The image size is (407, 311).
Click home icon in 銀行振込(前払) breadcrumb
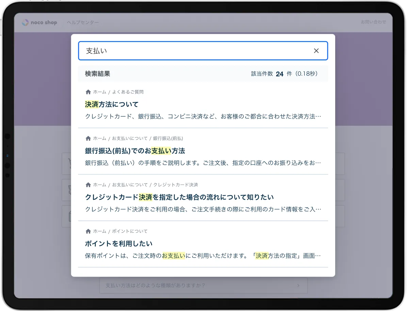(x=88, y=138)
